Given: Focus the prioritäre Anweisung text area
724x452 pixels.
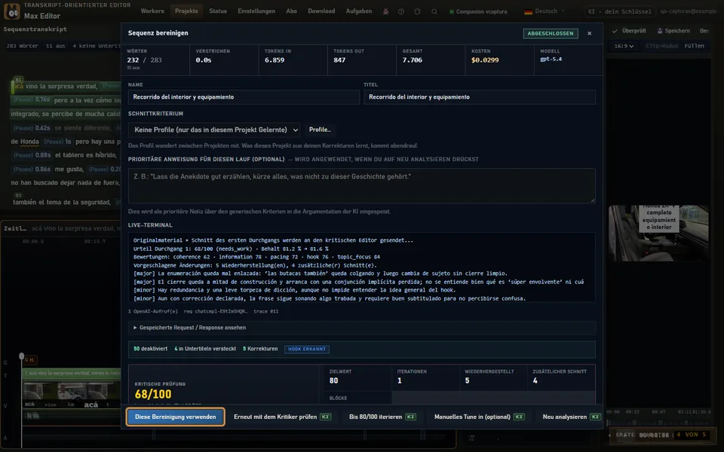Looking at the screenshot, I should tap(361, 185).
